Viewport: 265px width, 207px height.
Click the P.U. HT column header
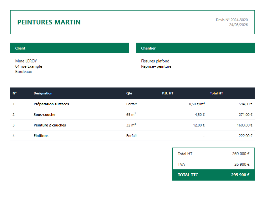(168, 93)
